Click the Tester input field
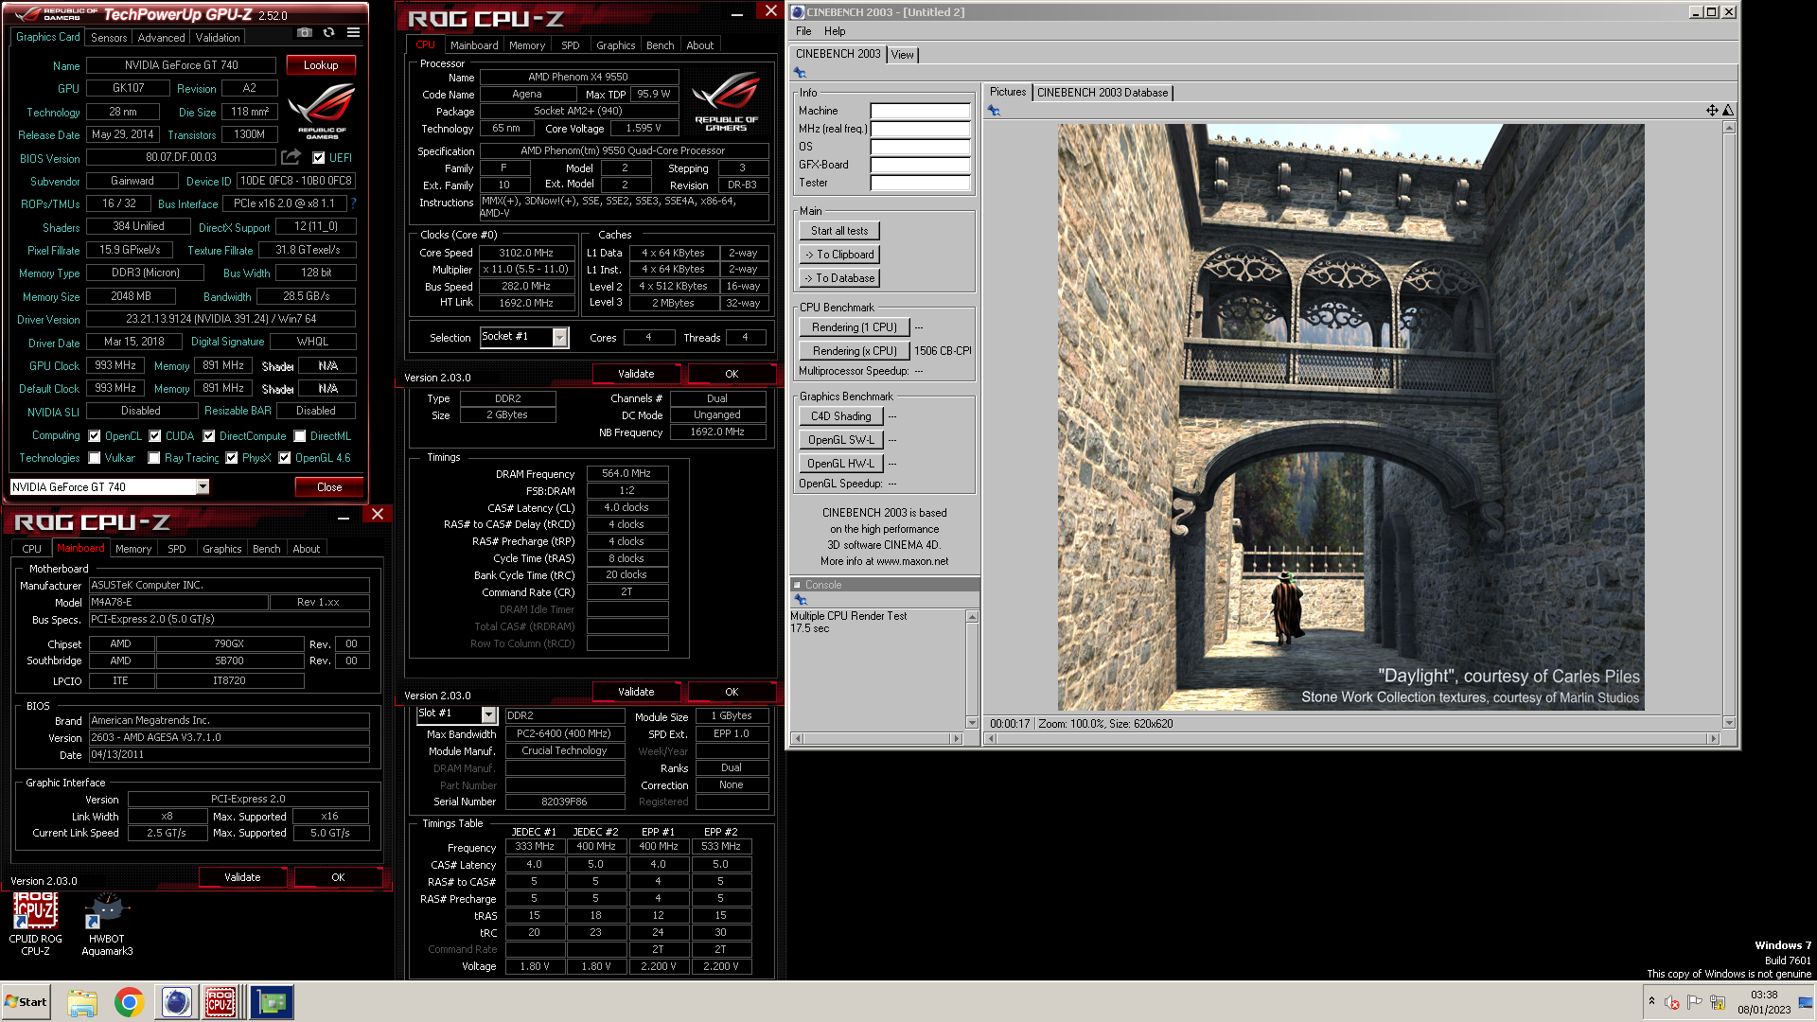The image size is (1817, 1022). click(920, 183)
